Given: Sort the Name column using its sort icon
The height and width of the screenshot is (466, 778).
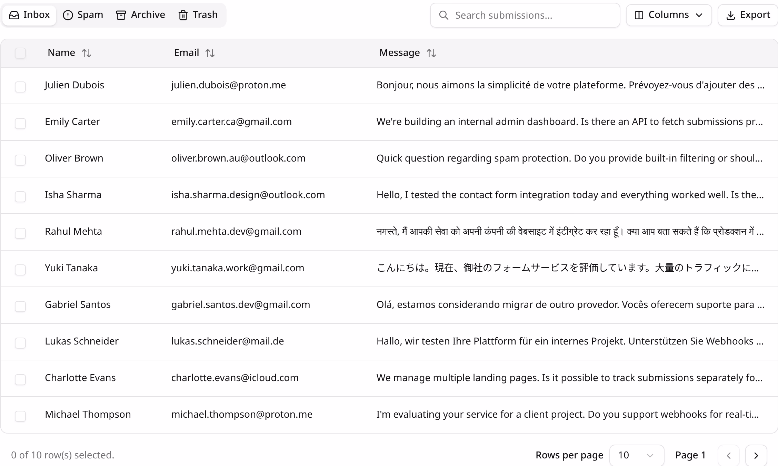Looking at the screenshot, I should pos(87,53).
